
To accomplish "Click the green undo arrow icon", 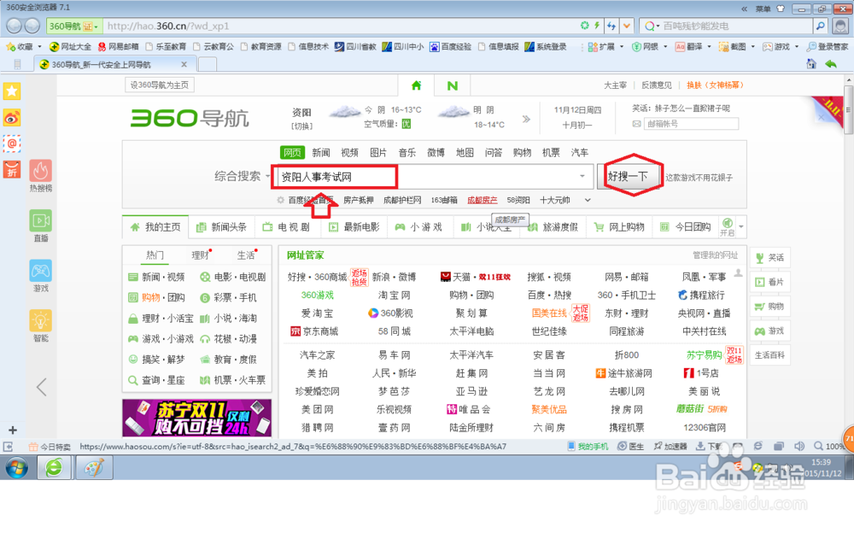I will click(831, 64).
